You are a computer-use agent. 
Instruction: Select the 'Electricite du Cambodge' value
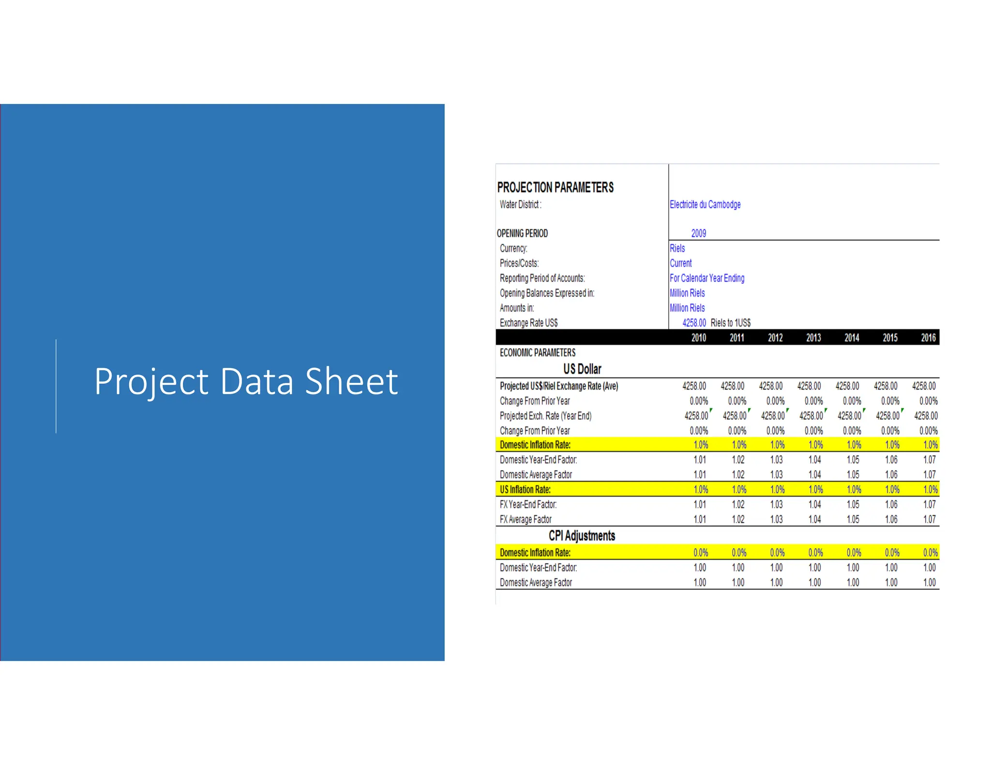click(705, 205)
